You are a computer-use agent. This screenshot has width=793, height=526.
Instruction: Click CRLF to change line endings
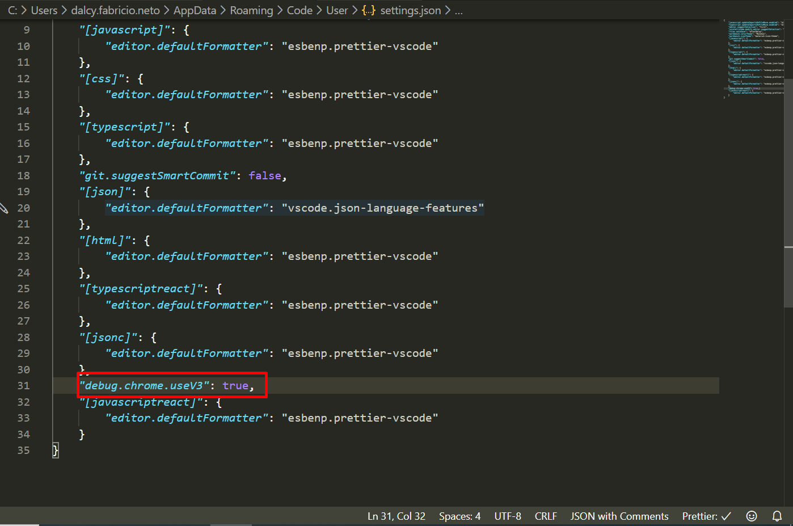pos(545,516)
